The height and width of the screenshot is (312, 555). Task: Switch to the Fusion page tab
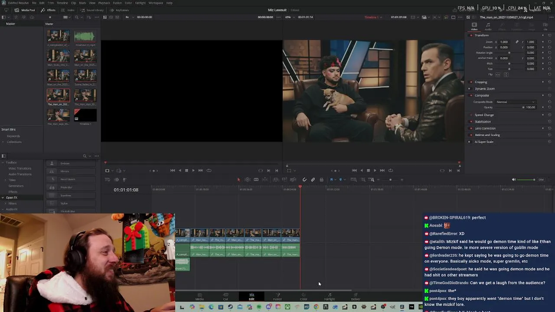277,296
